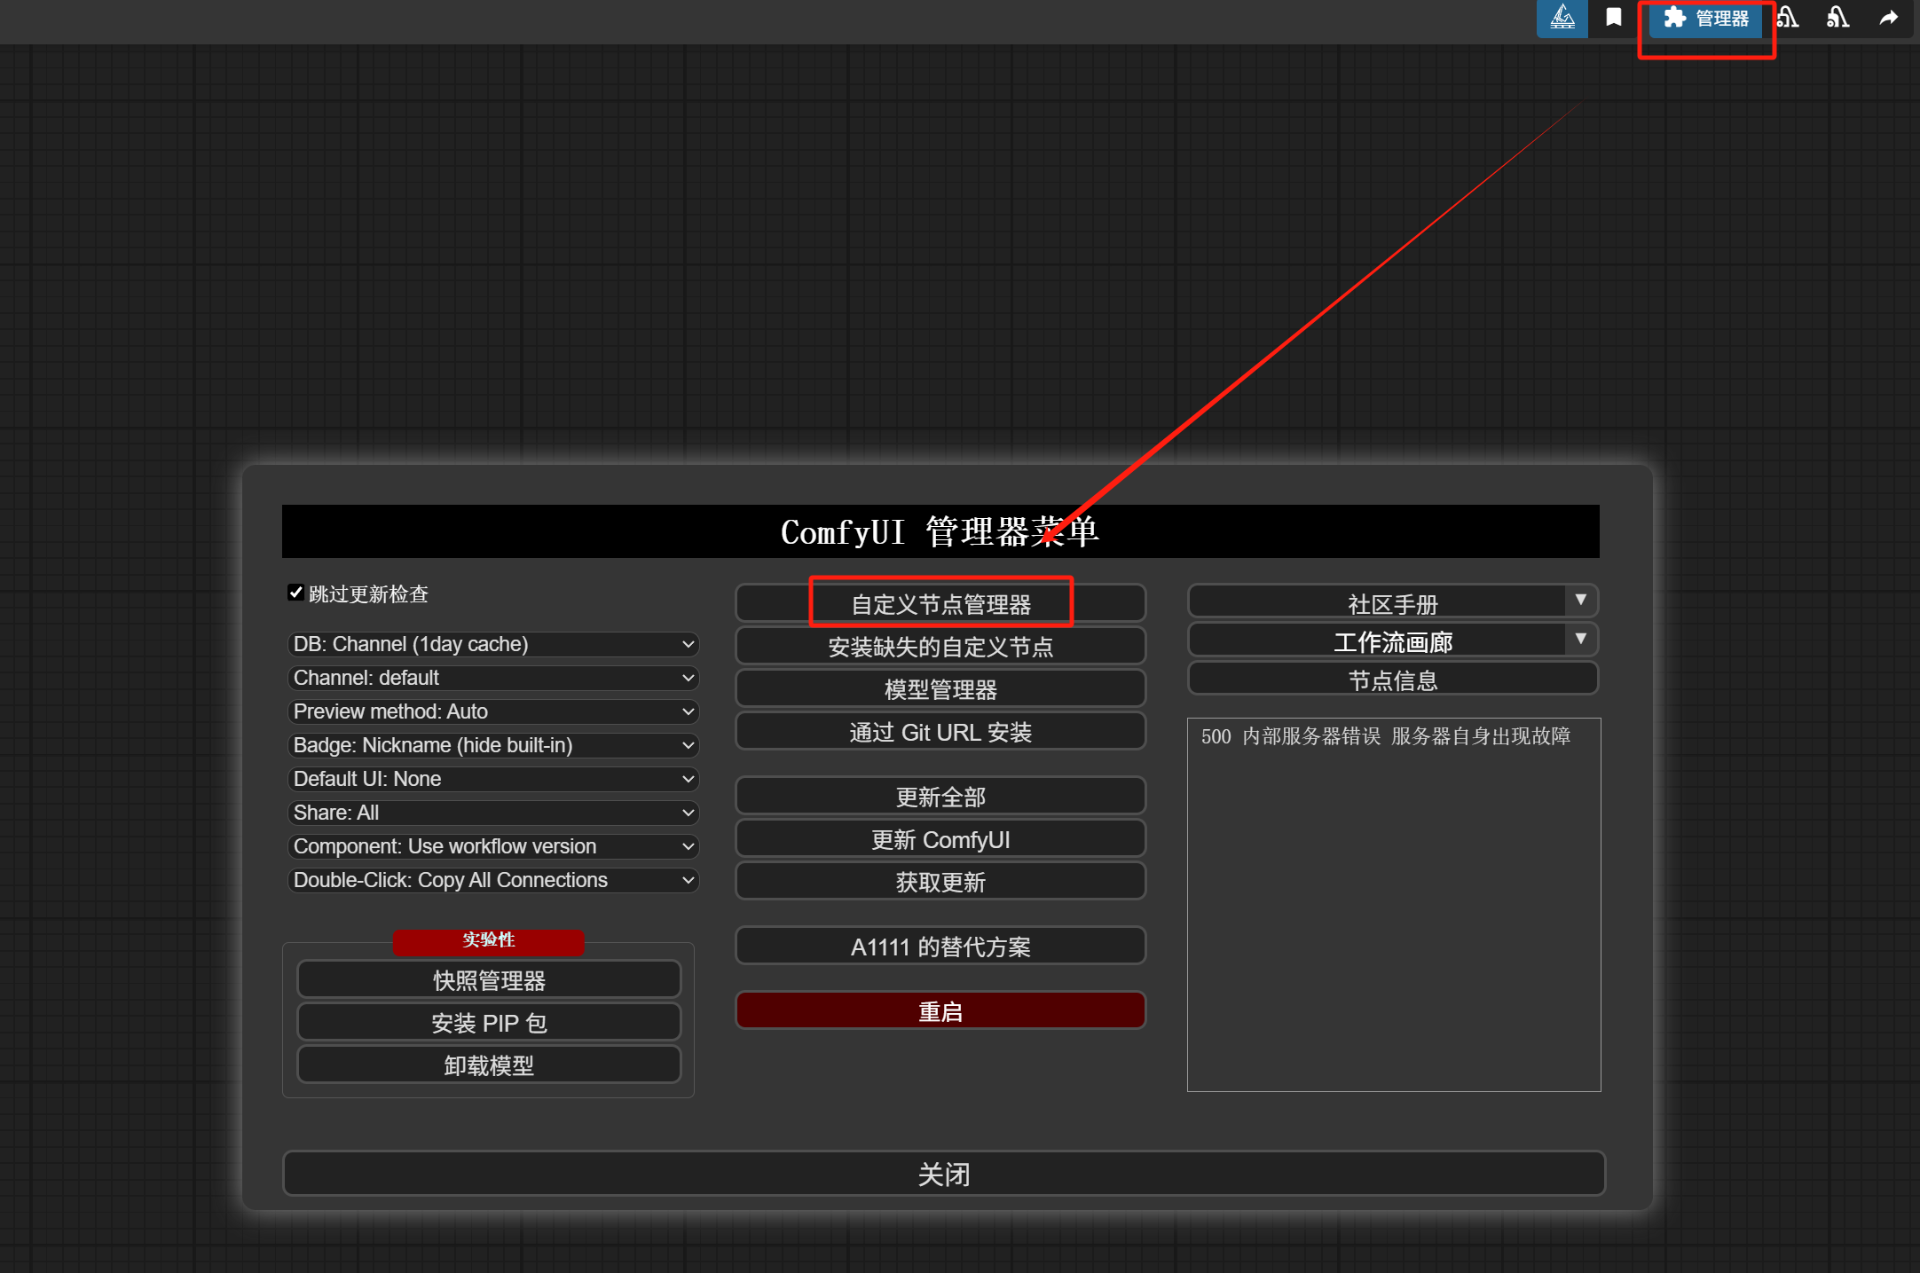Click the 模型管理器 button
This screenshot has height=1273, width=1920.
coord(940,689)
